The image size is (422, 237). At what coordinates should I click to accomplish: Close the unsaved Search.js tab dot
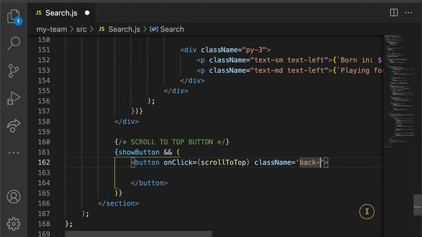(87, 13)
